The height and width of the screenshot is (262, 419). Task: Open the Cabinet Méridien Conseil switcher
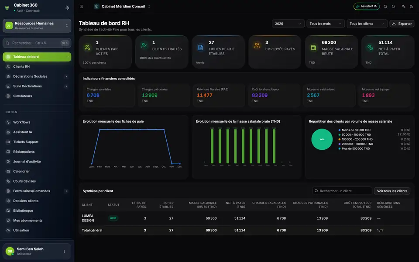click(x=122, y=7)
